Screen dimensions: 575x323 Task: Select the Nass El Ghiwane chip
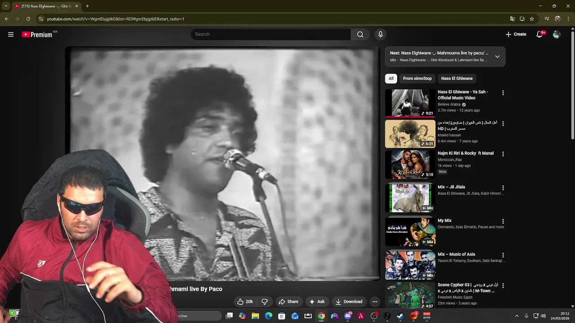click(457, 79)
